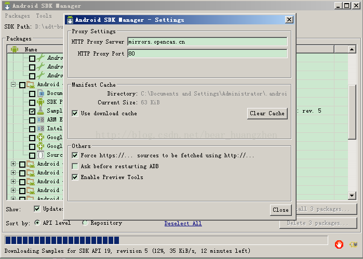Enable Ask before restarting ADB
363x259 pixels.
[x=75, y=166]
